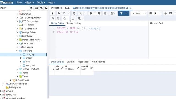Image resolution: width=176 pixels, height=99 pixels.
Task: Click the Open File folder icon
Action: pos(59,13)
